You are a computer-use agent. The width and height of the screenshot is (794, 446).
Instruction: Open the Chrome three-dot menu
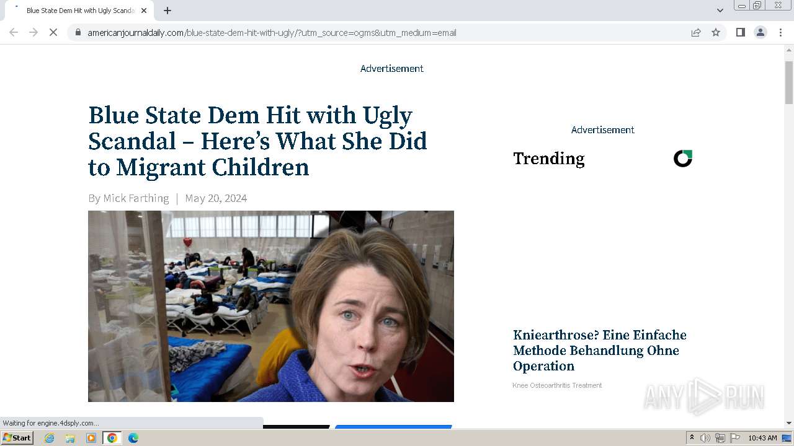point(780,32)
